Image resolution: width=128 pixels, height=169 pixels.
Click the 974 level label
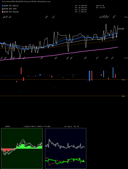click(123, 80)
